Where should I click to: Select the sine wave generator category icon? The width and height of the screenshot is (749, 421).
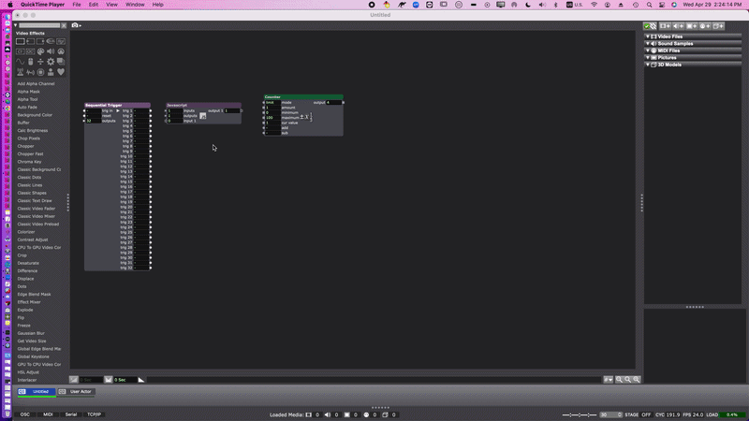pyautogui.click(x=21, y=62)
